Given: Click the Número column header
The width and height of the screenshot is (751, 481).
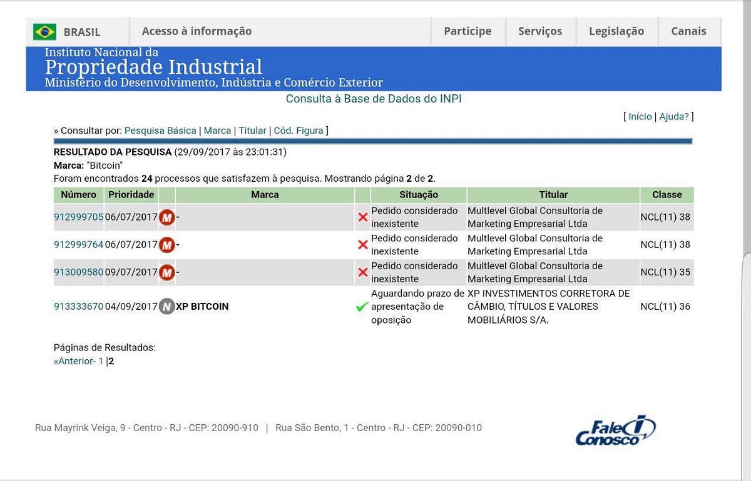Looking at the screenshot, I should (79, 195).
